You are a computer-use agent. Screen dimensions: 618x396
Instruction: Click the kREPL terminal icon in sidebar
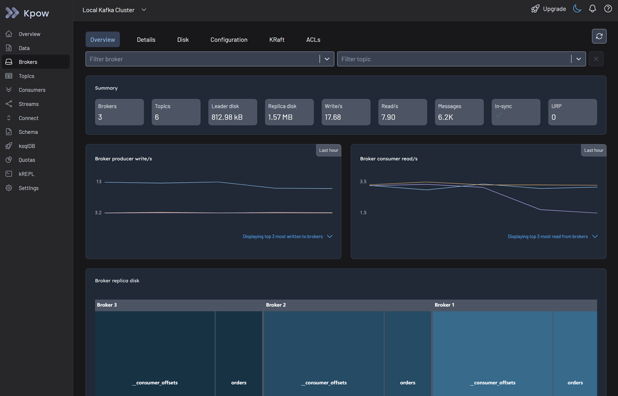(9, 174)
